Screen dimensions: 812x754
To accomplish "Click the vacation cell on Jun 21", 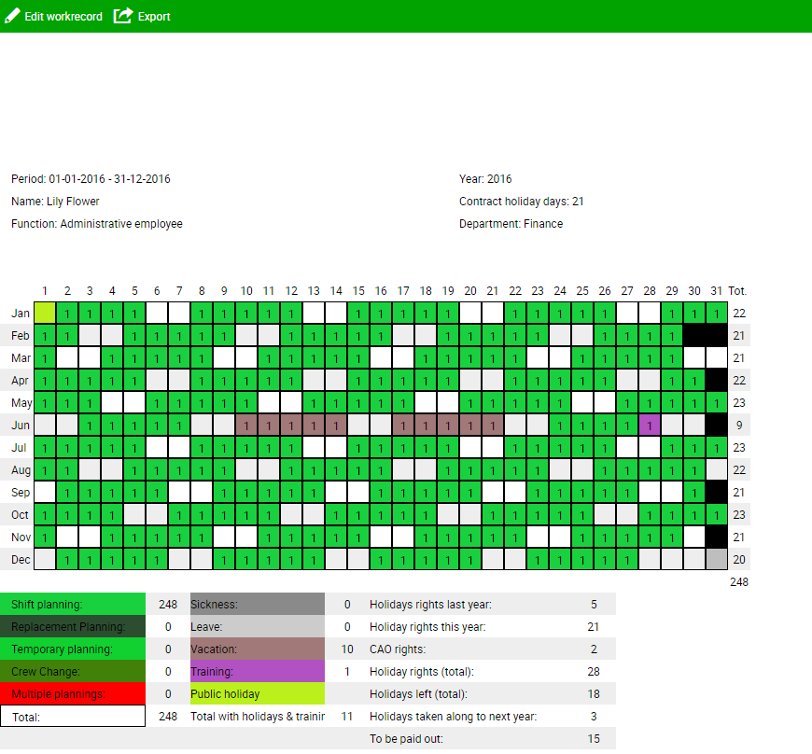I will [493, 426].
